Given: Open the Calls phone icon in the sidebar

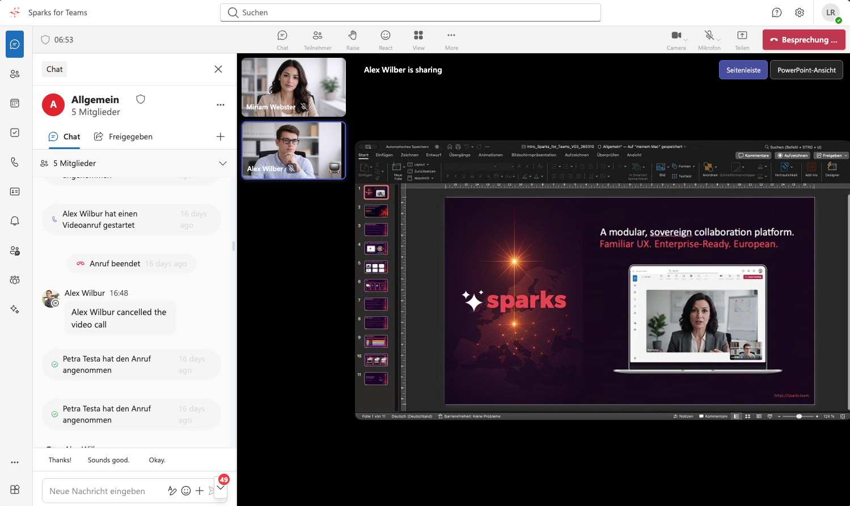Looking at the screenshot, I should 15,162.
